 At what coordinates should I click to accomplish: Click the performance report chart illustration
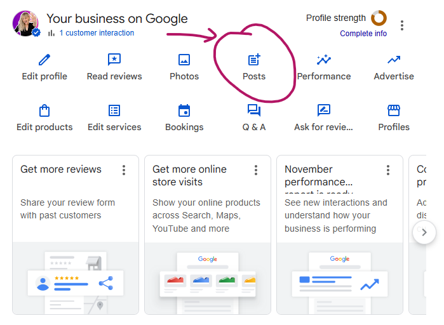[340, 278]
